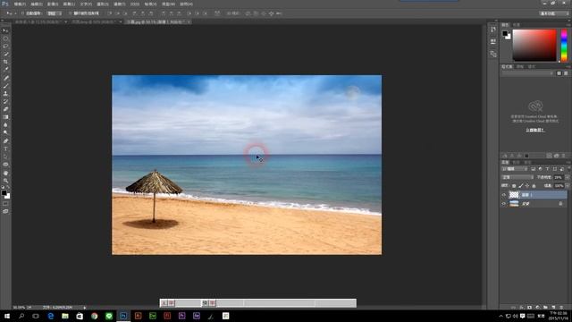
Task: Select the Gradient tool
Action: tap(5, 117)
